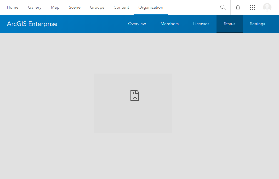Open the user profile avatar

tap(267, 7)
